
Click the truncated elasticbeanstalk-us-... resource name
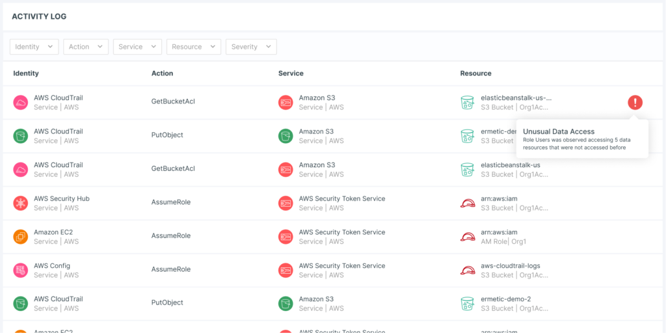516,98
